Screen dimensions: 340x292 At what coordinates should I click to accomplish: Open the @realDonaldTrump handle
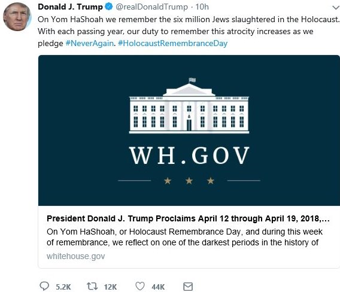click(152, 7)
